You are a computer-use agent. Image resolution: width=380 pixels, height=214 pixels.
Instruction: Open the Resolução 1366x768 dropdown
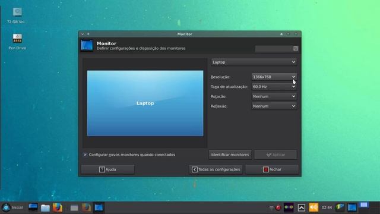point(274,77)
